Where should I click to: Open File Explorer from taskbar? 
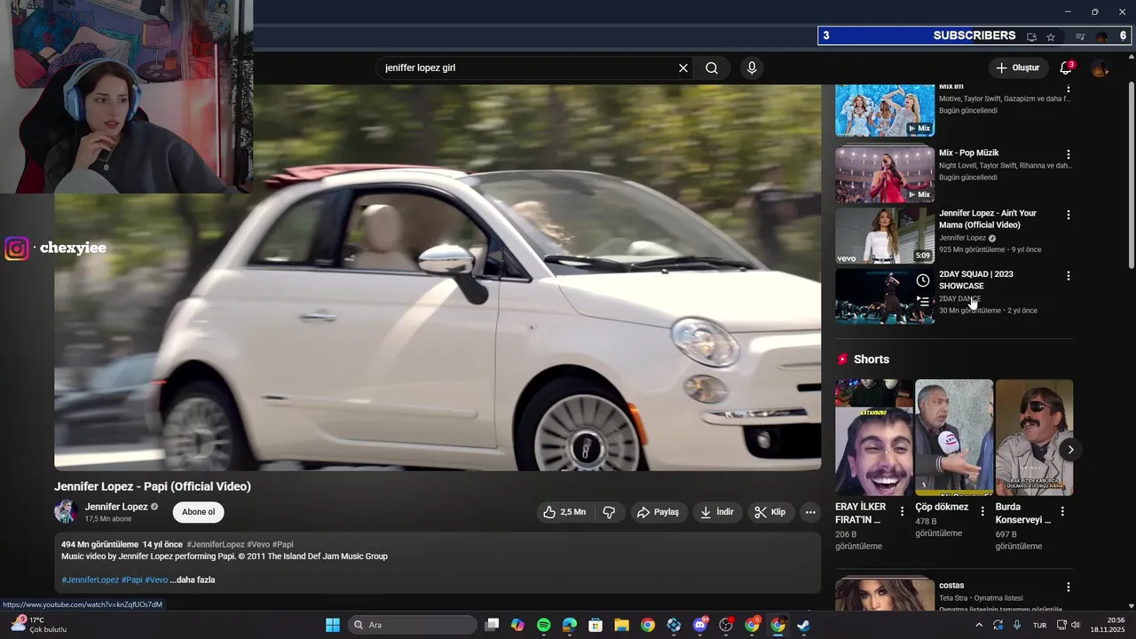pyautogui.click(x=621, y=625)
